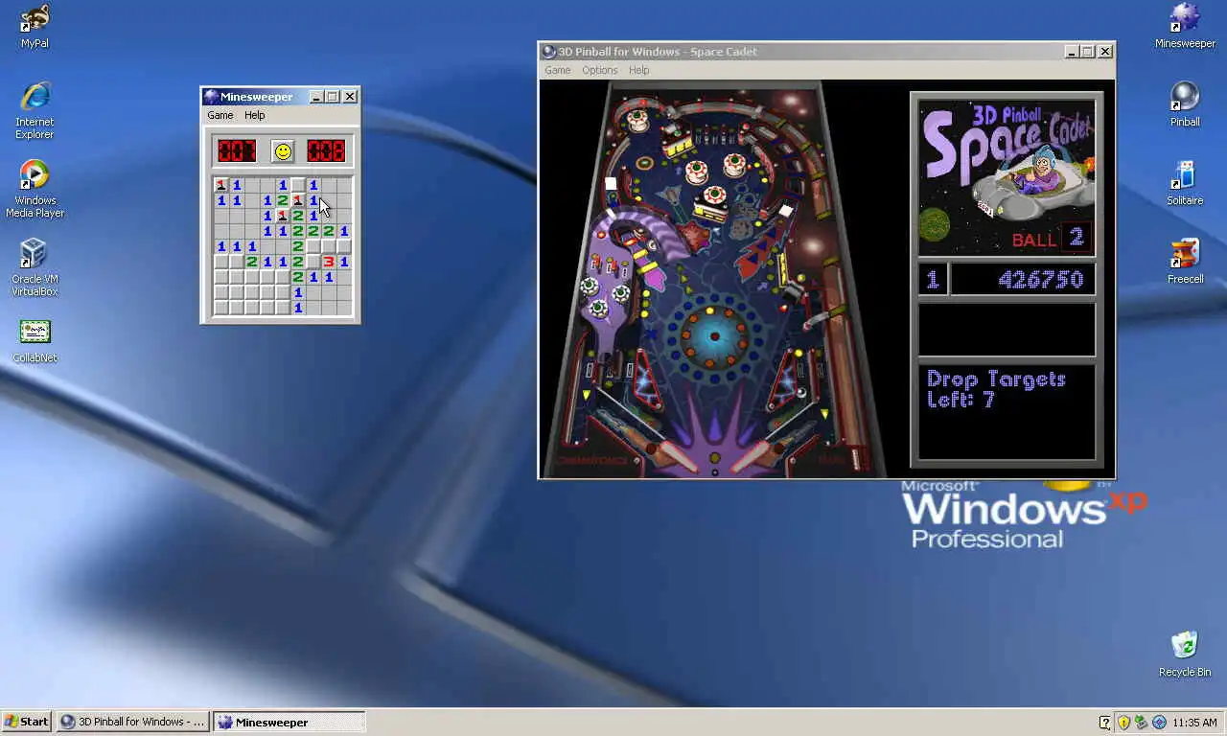Select the Oracle VM VirtualBox desktop icon

35,267
